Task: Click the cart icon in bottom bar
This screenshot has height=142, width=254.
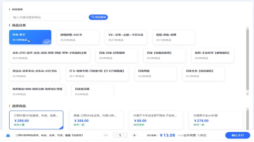Action: 8,135
